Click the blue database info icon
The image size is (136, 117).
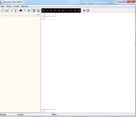pos(84,10)
